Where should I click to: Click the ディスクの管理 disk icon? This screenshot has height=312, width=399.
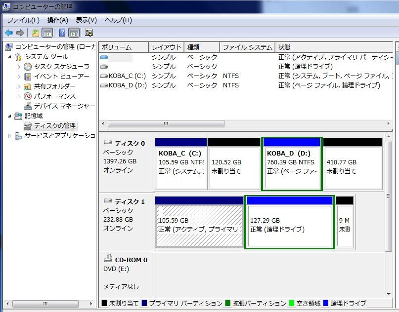coord(28,126)
